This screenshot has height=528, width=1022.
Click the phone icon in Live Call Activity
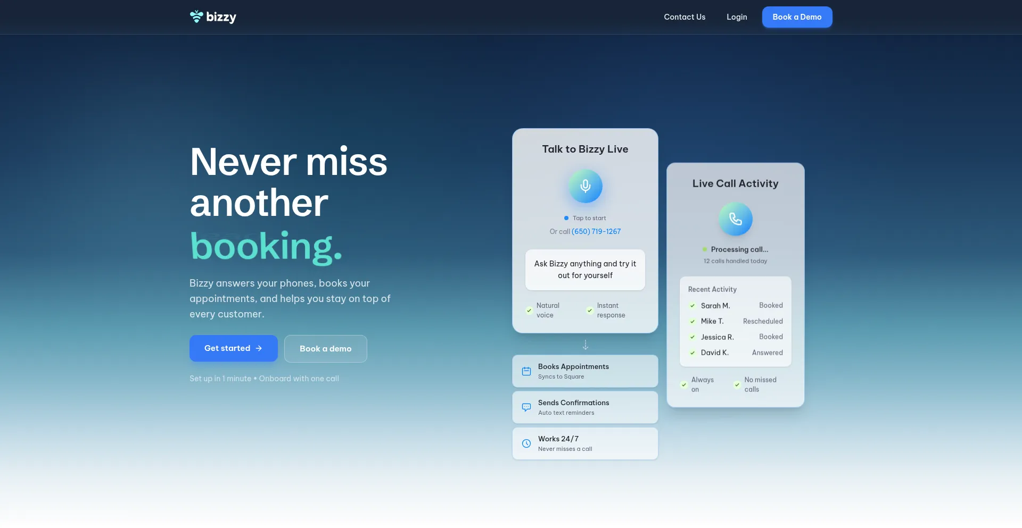735,219
